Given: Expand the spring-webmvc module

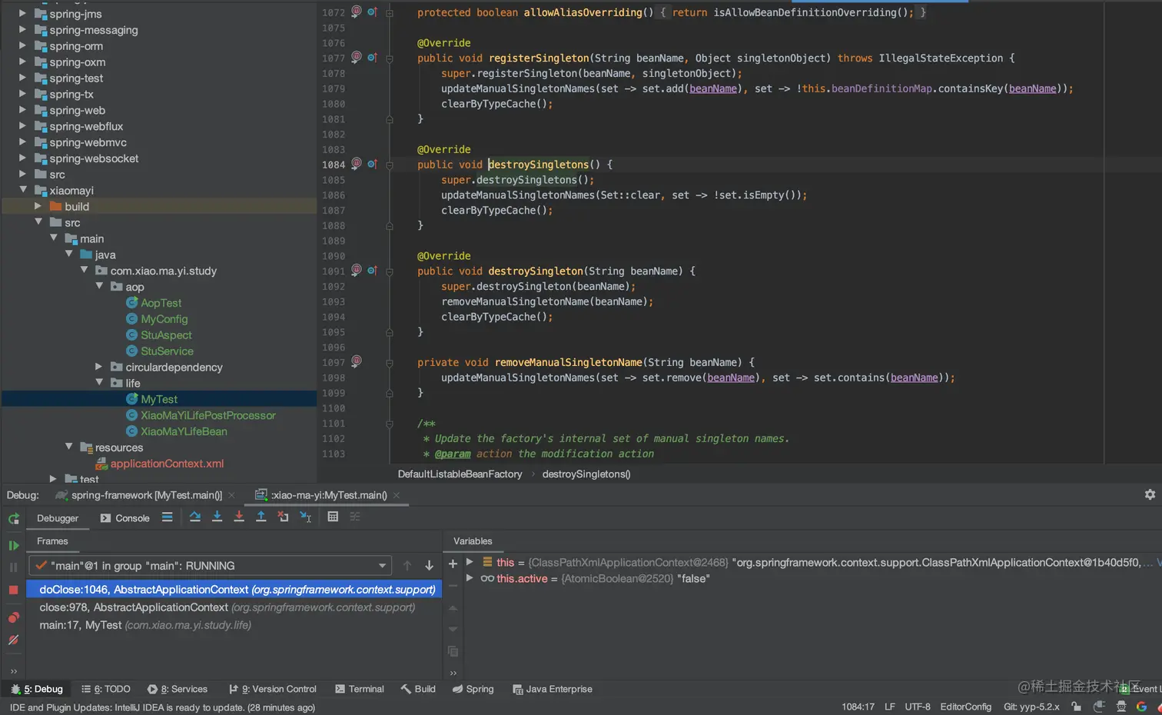Looking at the screenshot, I should coord(22,142).
